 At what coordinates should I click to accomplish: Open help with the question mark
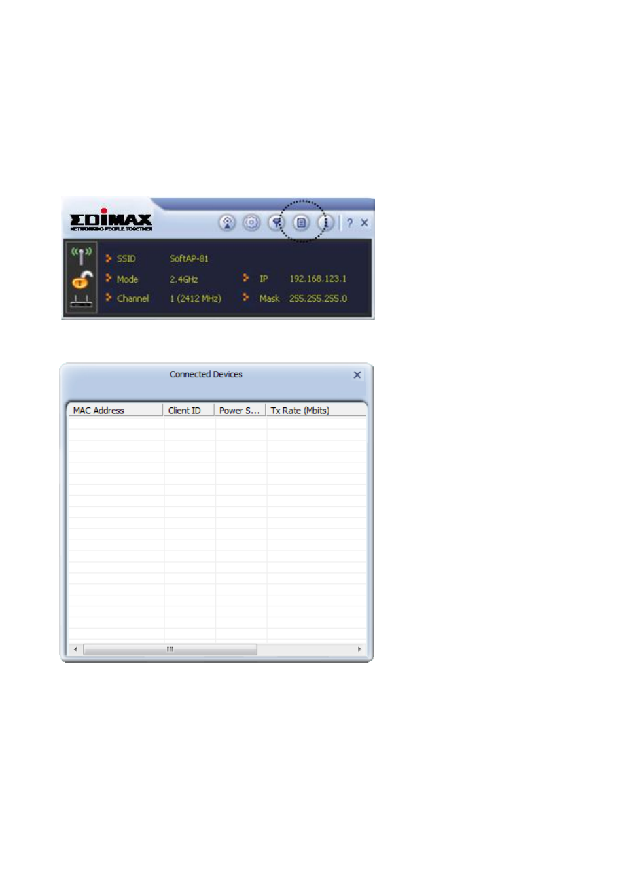click(x=349, y=223)
